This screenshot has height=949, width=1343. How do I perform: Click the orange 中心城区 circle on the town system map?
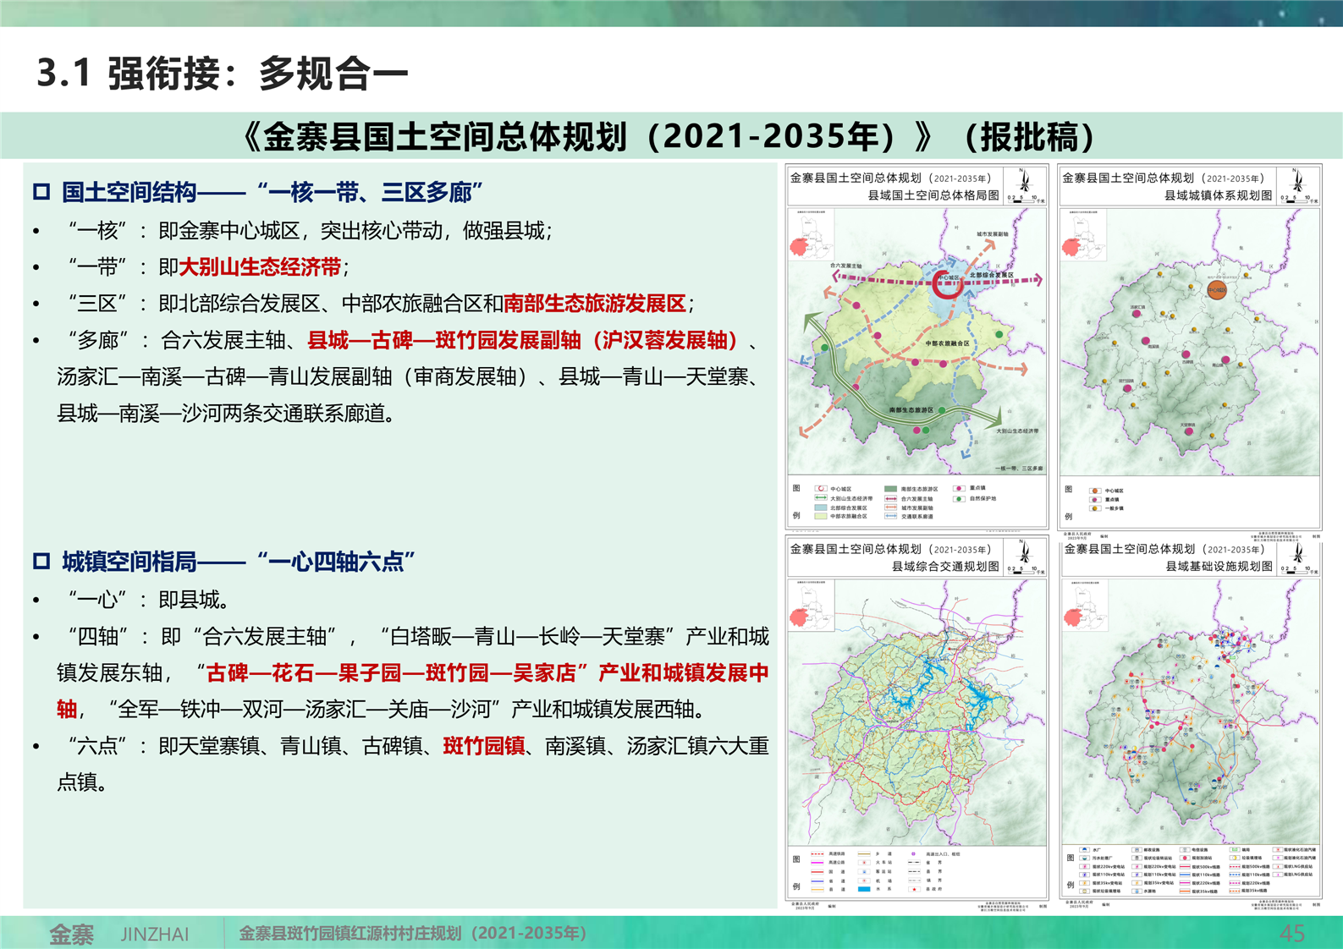[x=1216, y=290]
